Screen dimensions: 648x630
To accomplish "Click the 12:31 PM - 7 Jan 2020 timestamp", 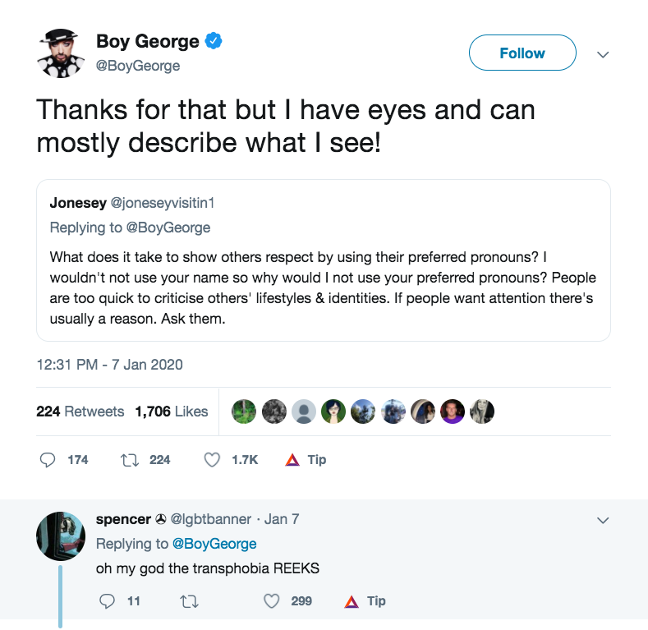I will (x=110, y=364).
